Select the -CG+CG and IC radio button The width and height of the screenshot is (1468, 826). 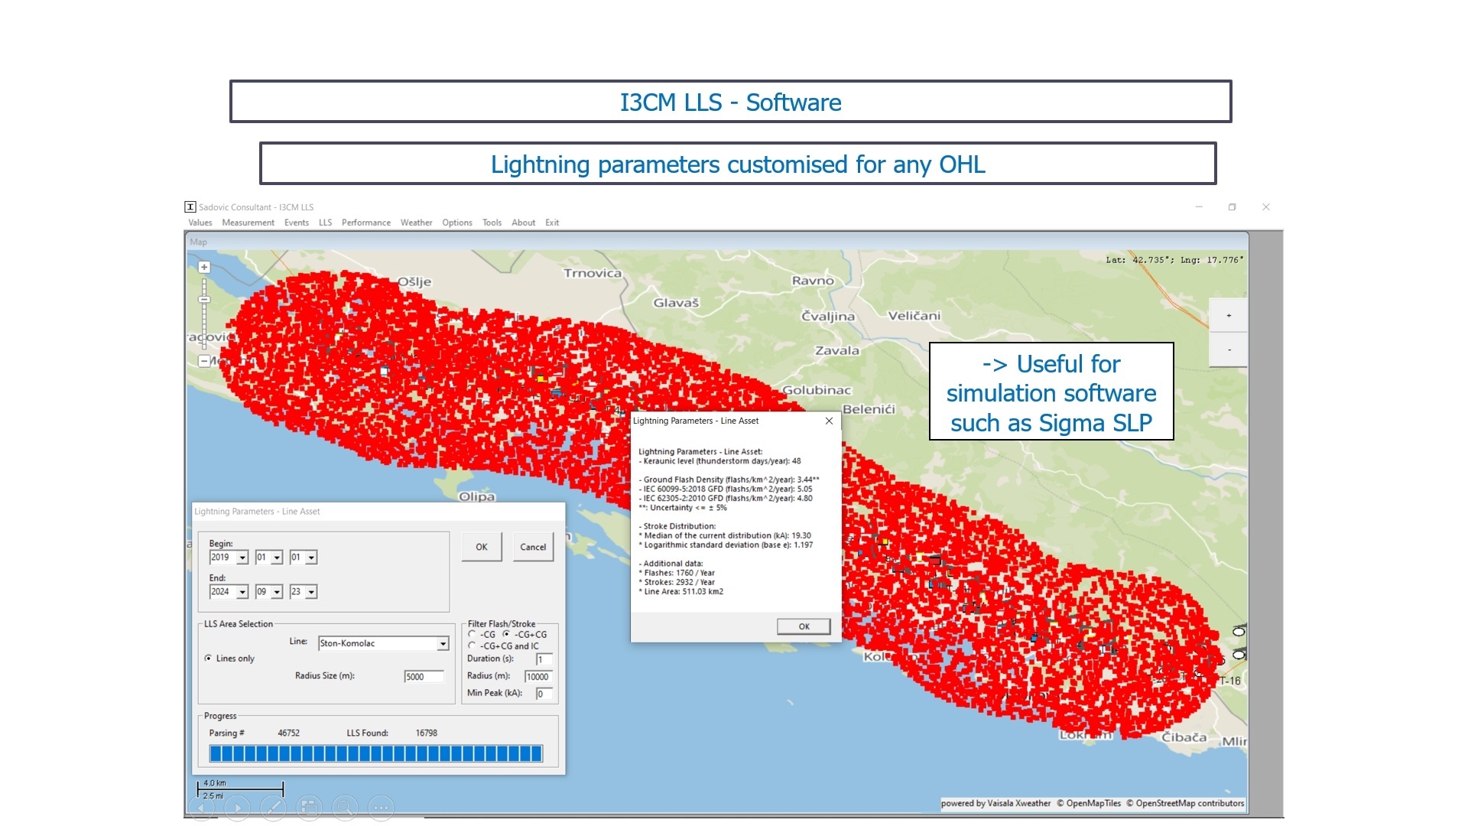473,646
